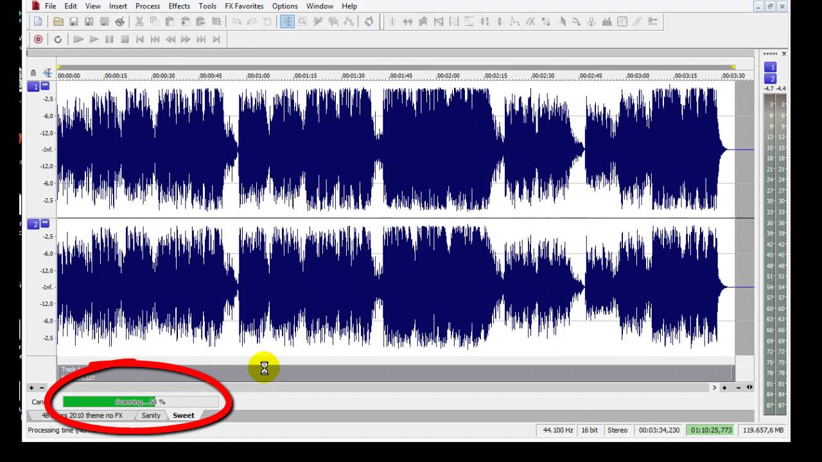Open the FX Favorites menu
The width and height of the screenshot is (822, 462).
tap(244, 6)
